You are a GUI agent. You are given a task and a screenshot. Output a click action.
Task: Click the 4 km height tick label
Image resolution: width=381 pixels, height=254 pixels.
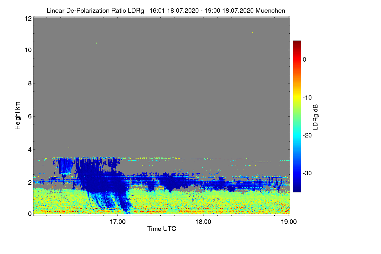pyautogui.click(x=30, y=150)
